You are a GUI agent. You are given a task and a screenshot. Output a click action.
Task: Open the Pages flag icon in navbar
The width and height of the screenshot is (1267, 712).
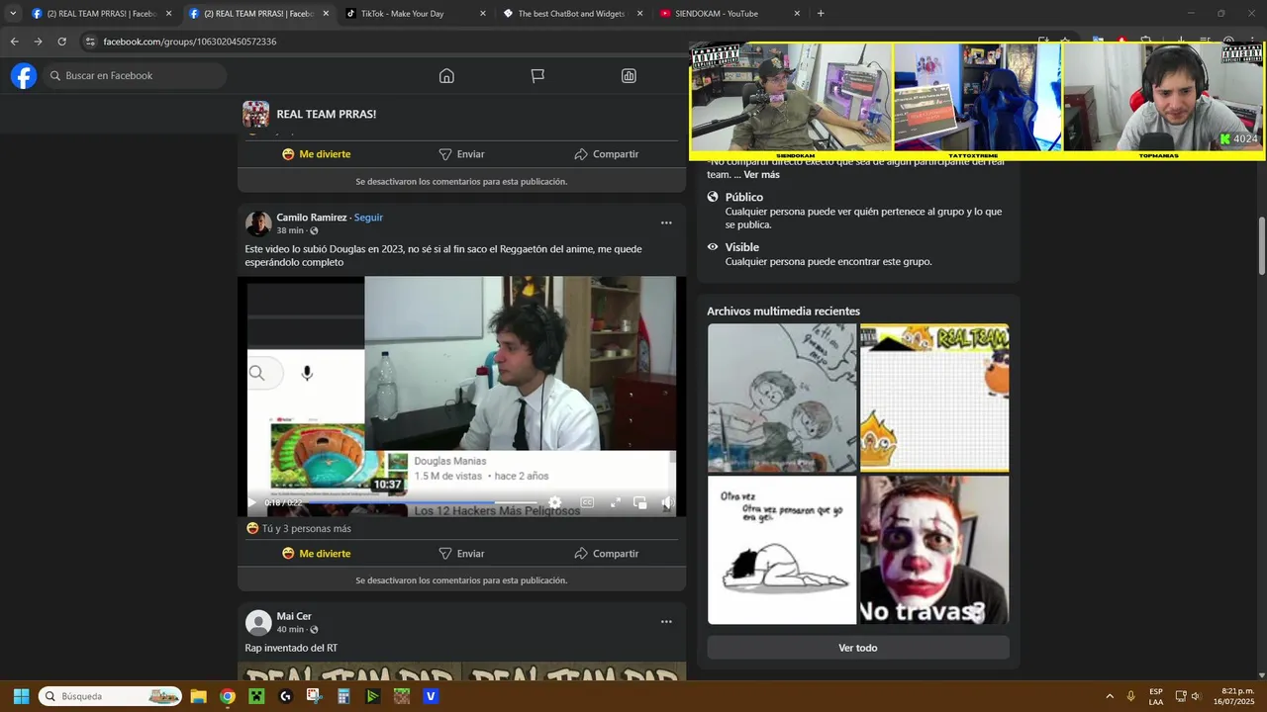[x=537, y=76]
